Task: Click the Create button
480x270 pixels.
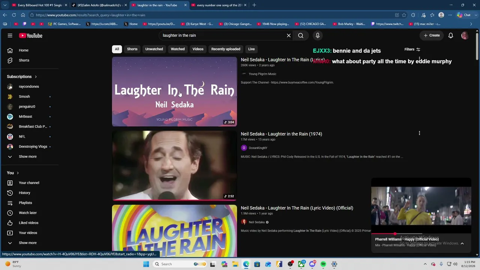Action: coord(432,36)
